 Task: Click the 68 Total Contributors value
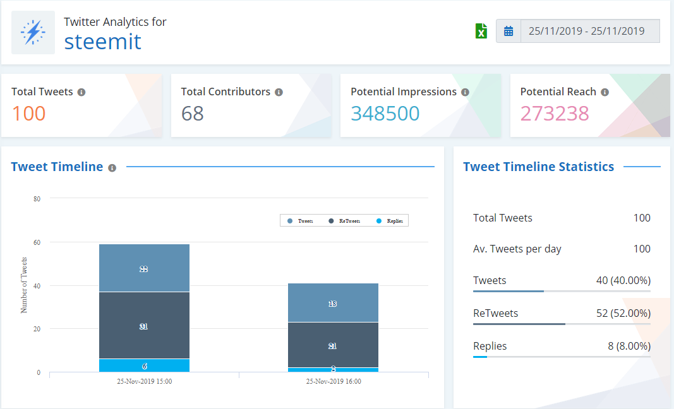coord(192,114)
